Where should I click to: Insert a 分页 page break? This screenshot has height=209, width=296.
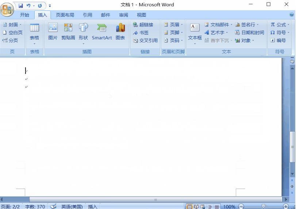point(10,40)
